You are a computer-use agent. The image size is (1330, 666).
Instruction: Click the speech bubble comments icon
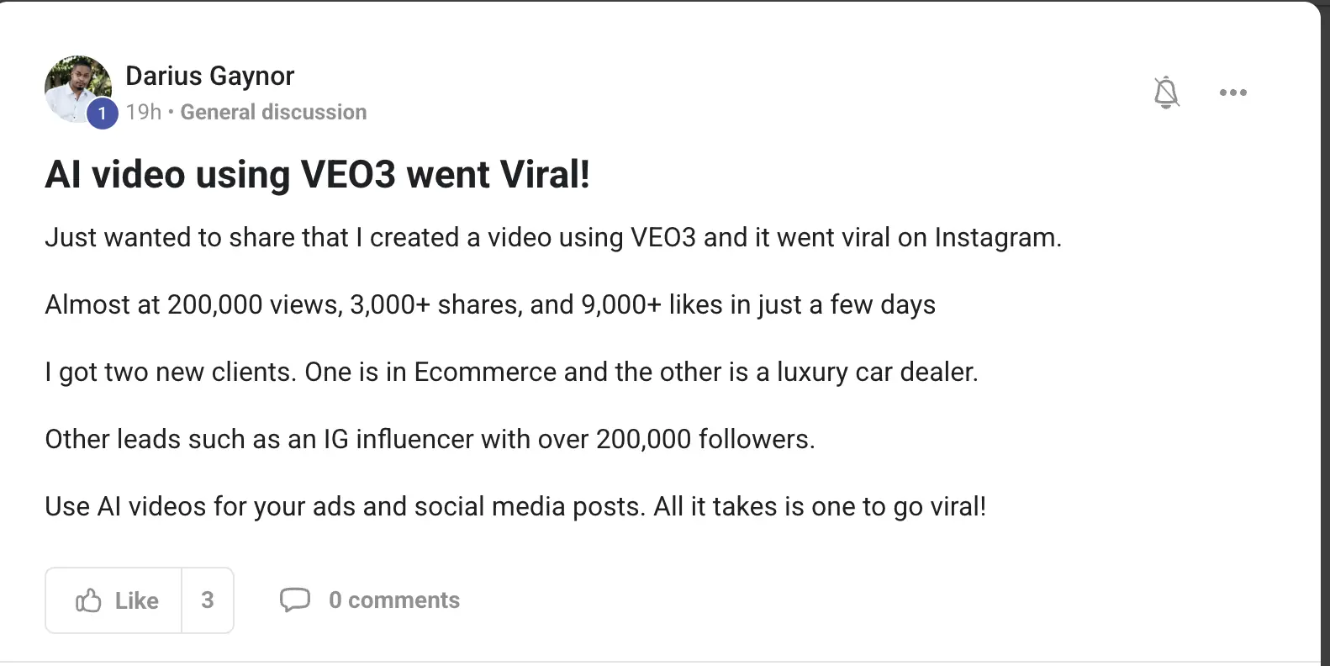click(x=295, y=600)
